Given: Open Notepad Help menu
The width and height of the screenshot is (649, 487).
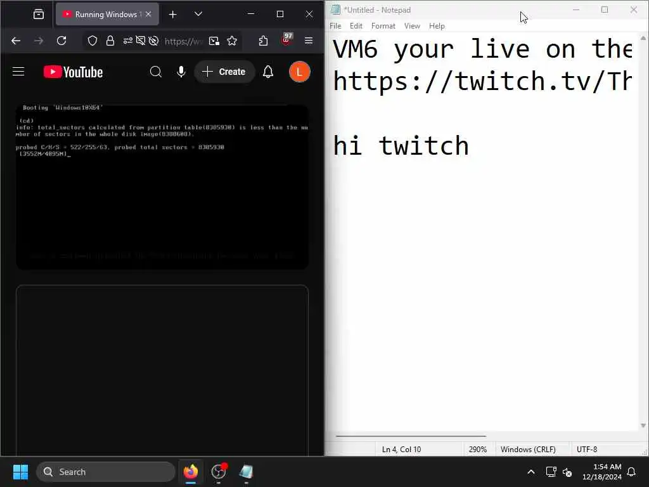Looking at the screenshot, I should pyautogui.click(x=437, y=25).
